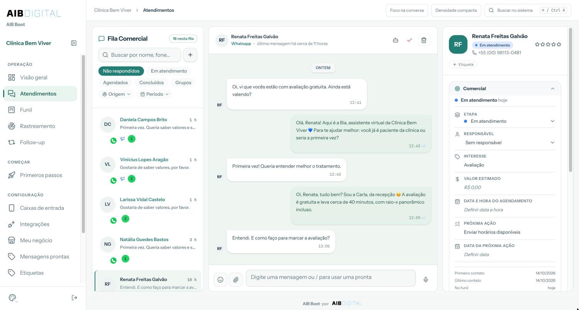The width and height of the screenshot is (579, 310).
Task: Select the Não respondidos filter tab
Action: coord(121,71)
